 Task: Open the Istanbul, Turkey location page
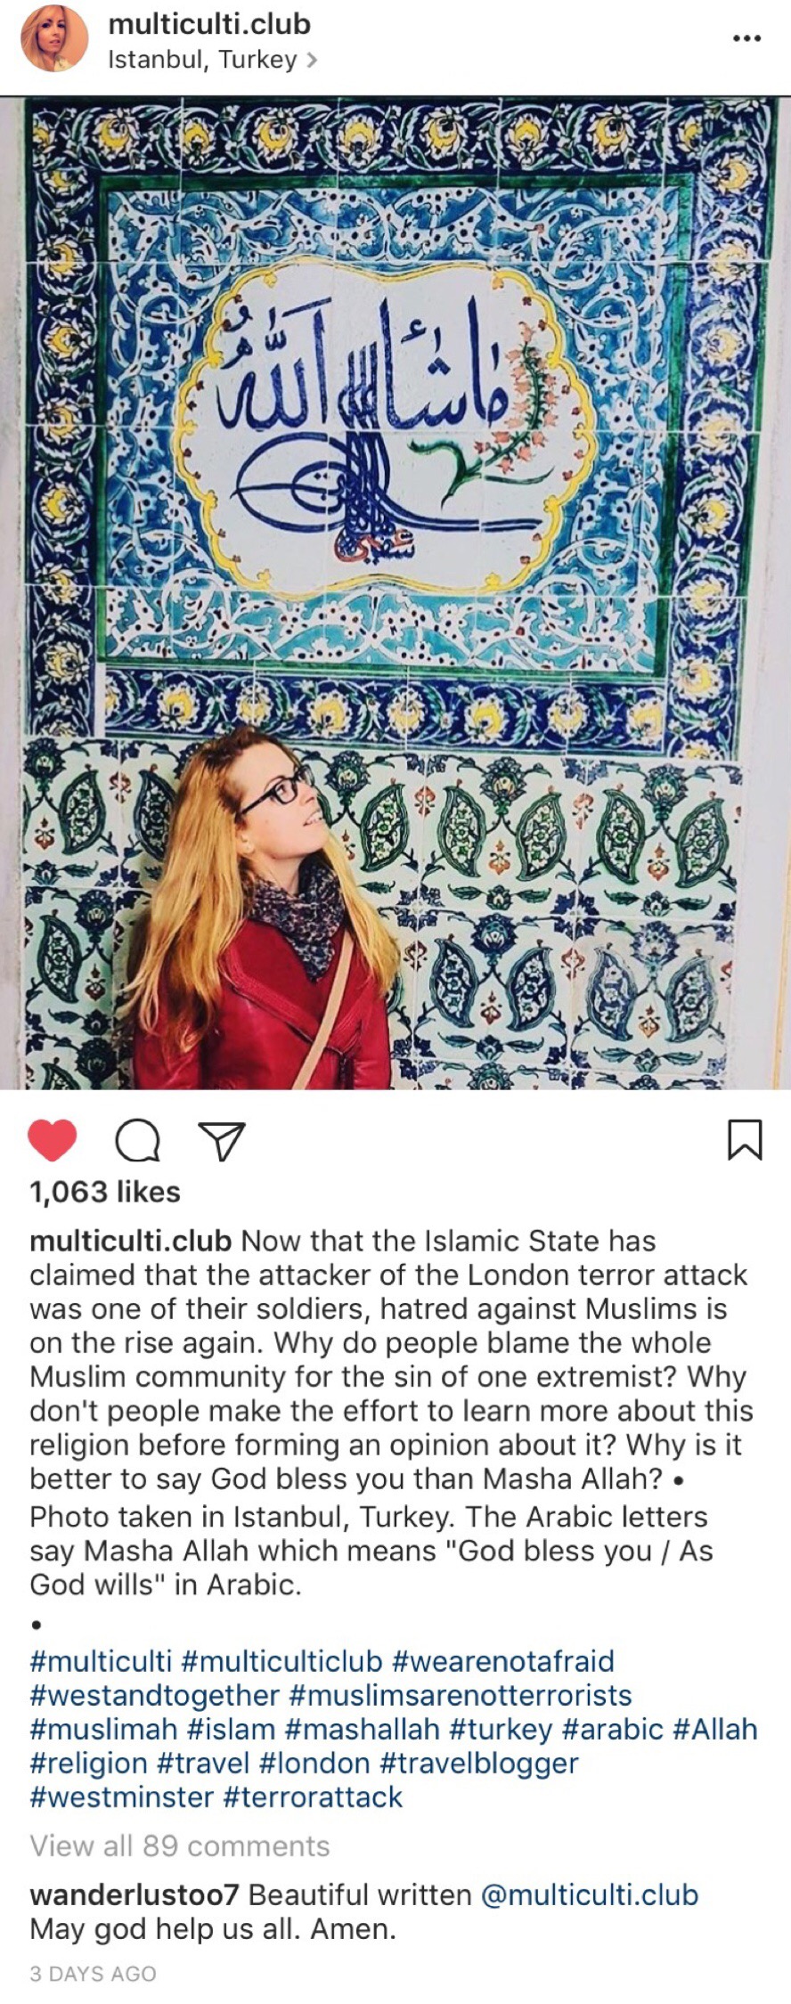point(212,60)
